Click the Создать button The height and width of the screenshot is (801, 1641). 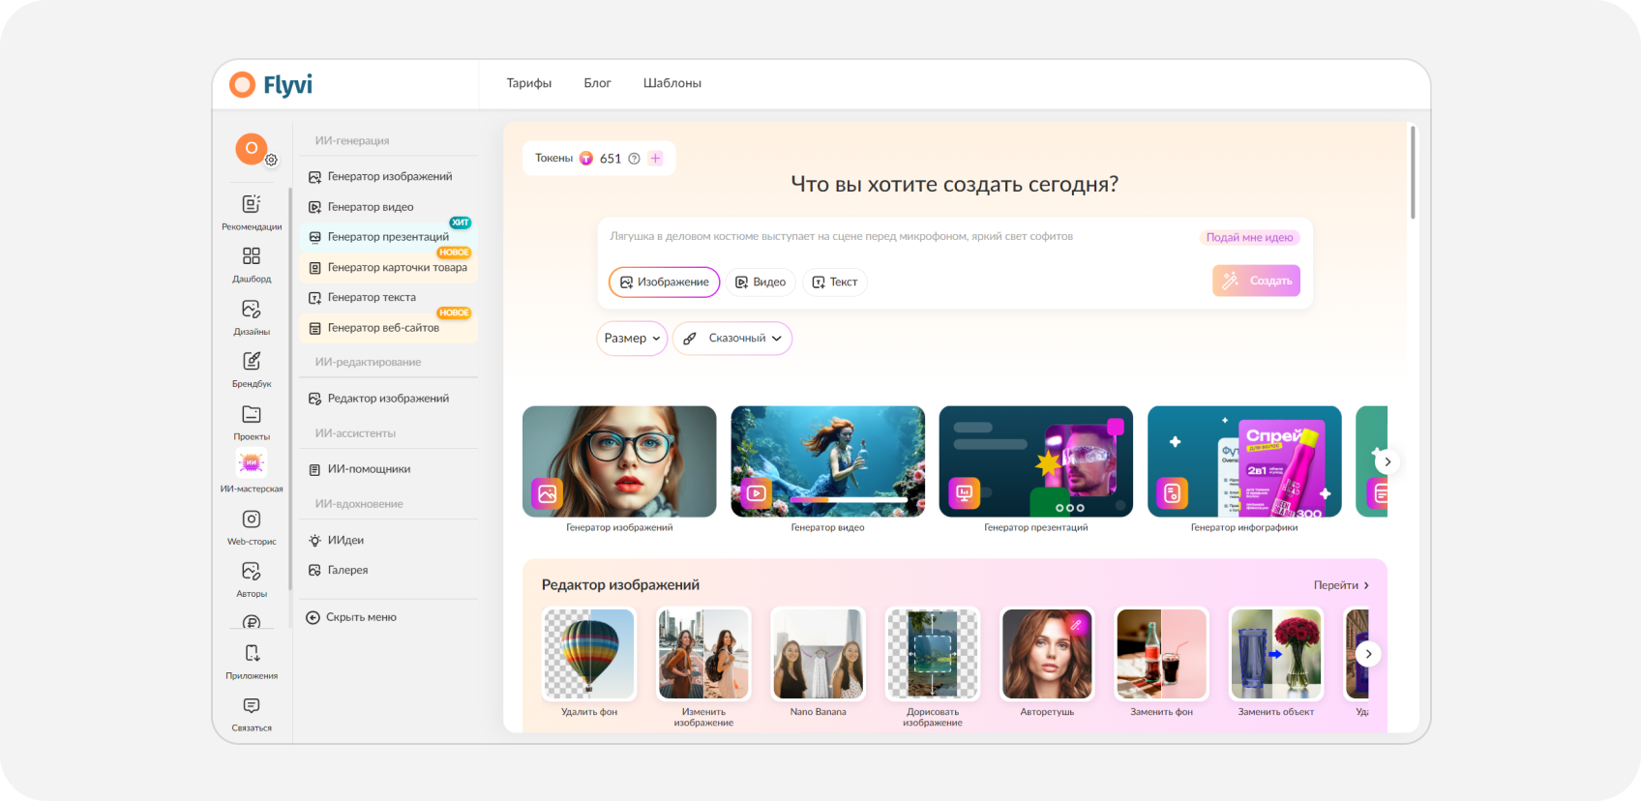[1256, 281]
